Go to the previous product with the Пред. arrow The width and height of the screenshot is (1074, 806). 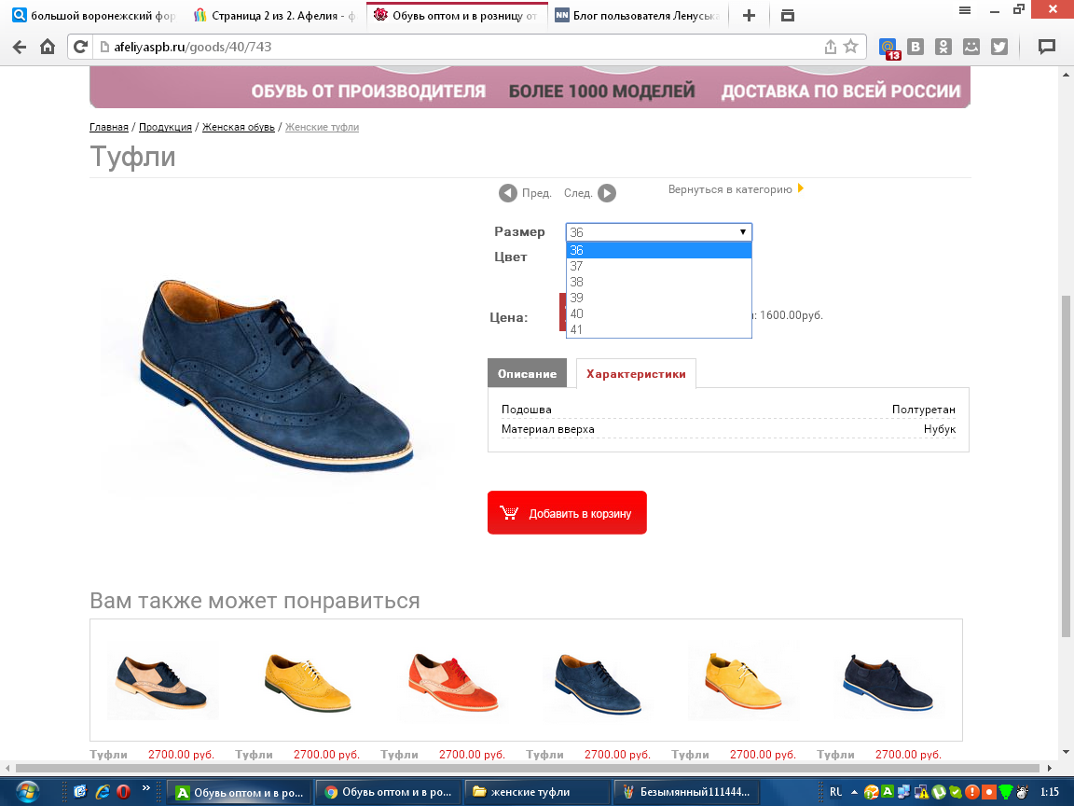click(507, 193)
